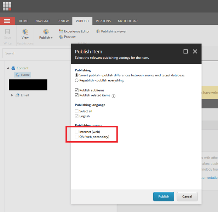Open the Experience Editor icon
This screenshot has height=212, width=218.
[61, 31]
